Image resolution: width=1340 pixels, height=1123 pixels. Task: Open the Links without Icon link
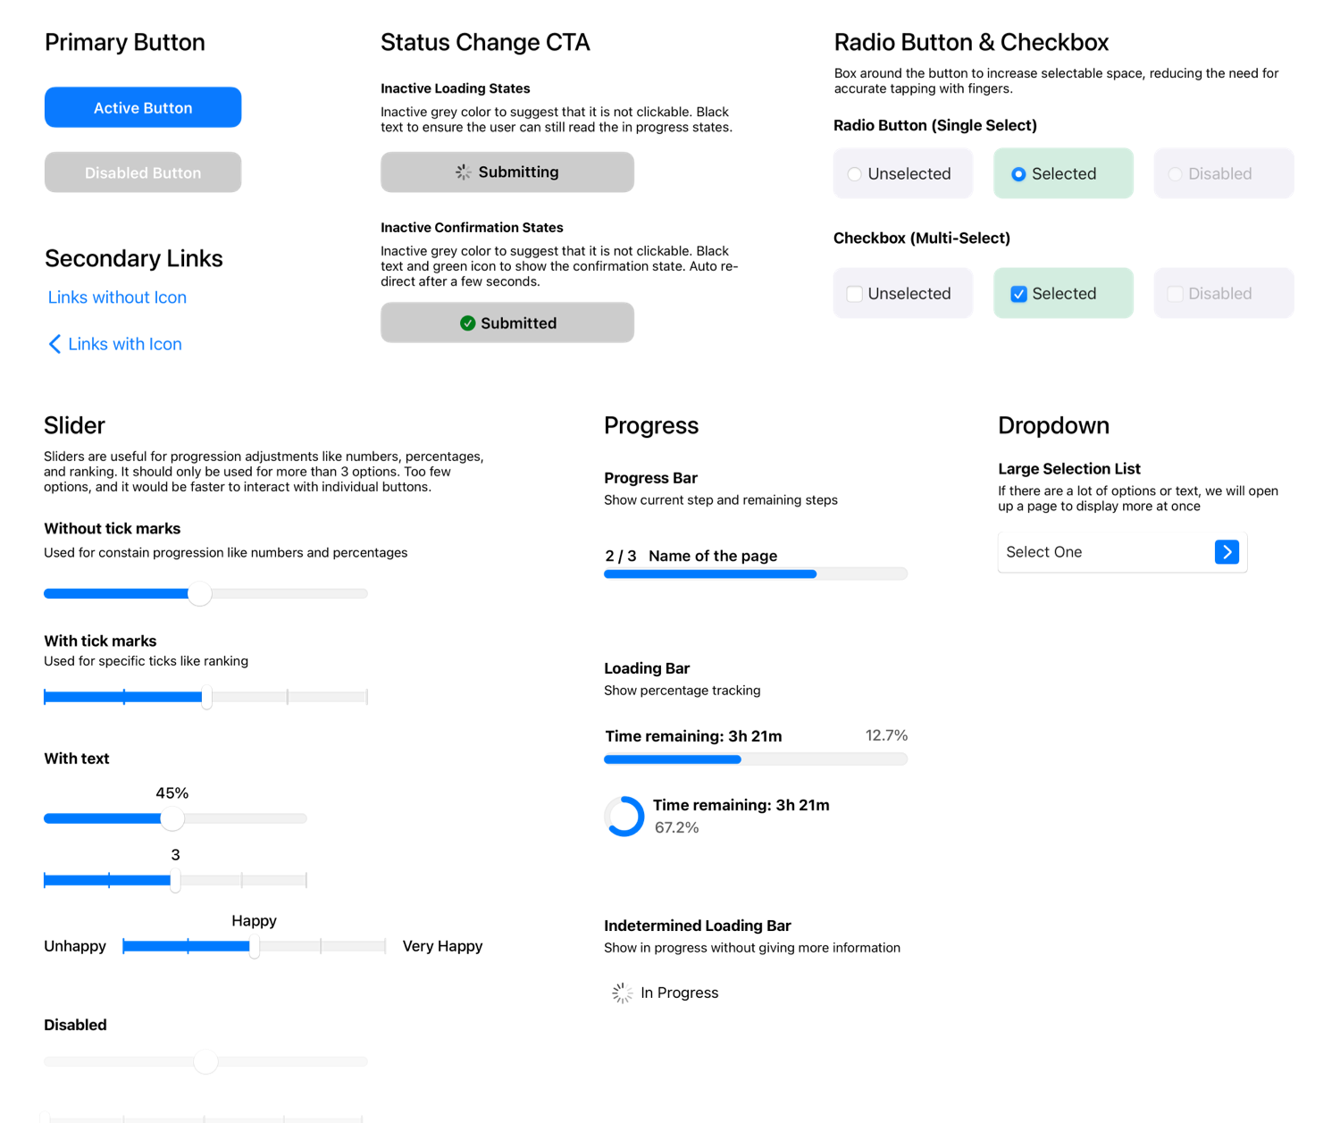coord(117,298)
